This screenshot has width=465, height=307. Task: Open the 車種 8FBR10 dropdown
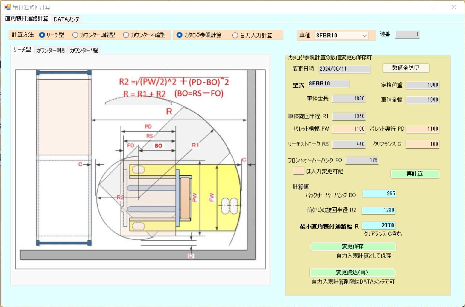point(341,36)
